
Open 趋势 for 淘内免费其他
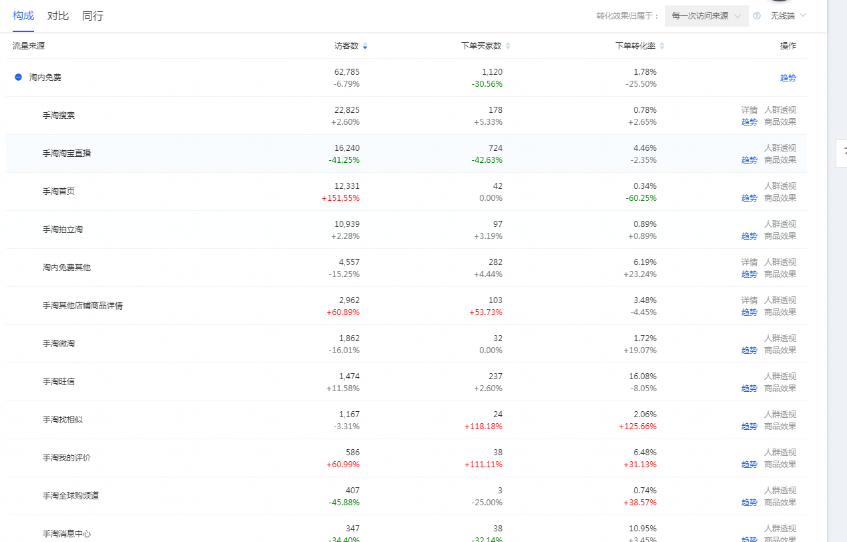pos(750,274)
